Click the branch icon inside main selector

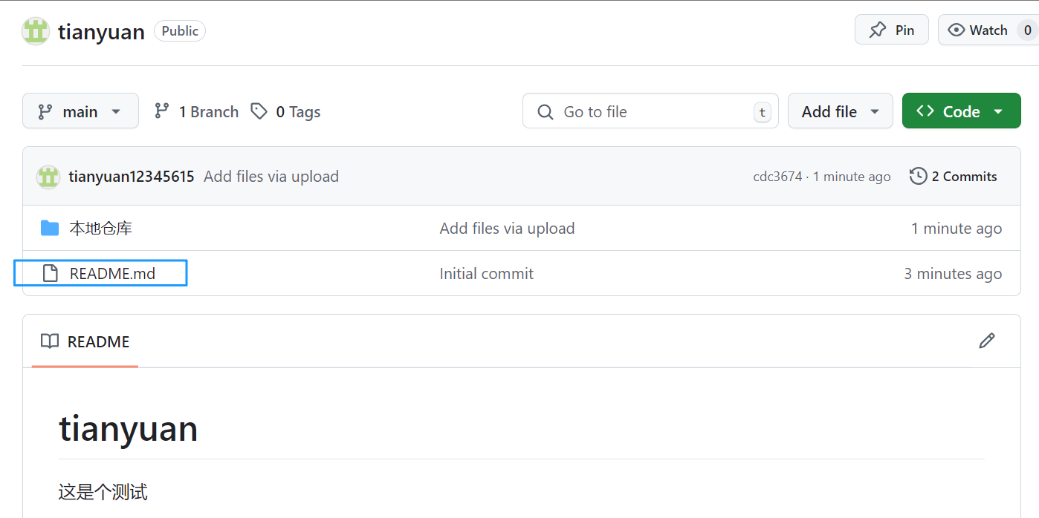click(x=45, y=111)
